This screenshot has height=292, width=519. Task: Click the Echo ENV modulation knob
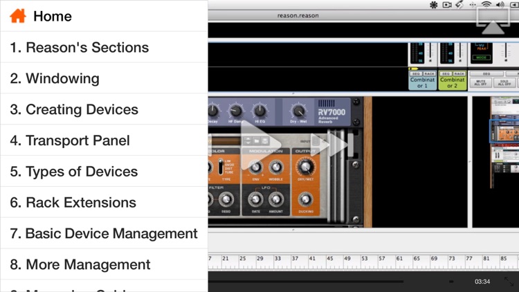click(x=255, y=167)
